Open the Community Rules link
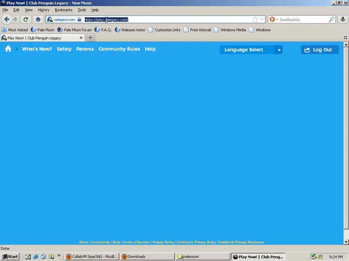The height and width of the screenshot is (261, 349). (119, 49)
